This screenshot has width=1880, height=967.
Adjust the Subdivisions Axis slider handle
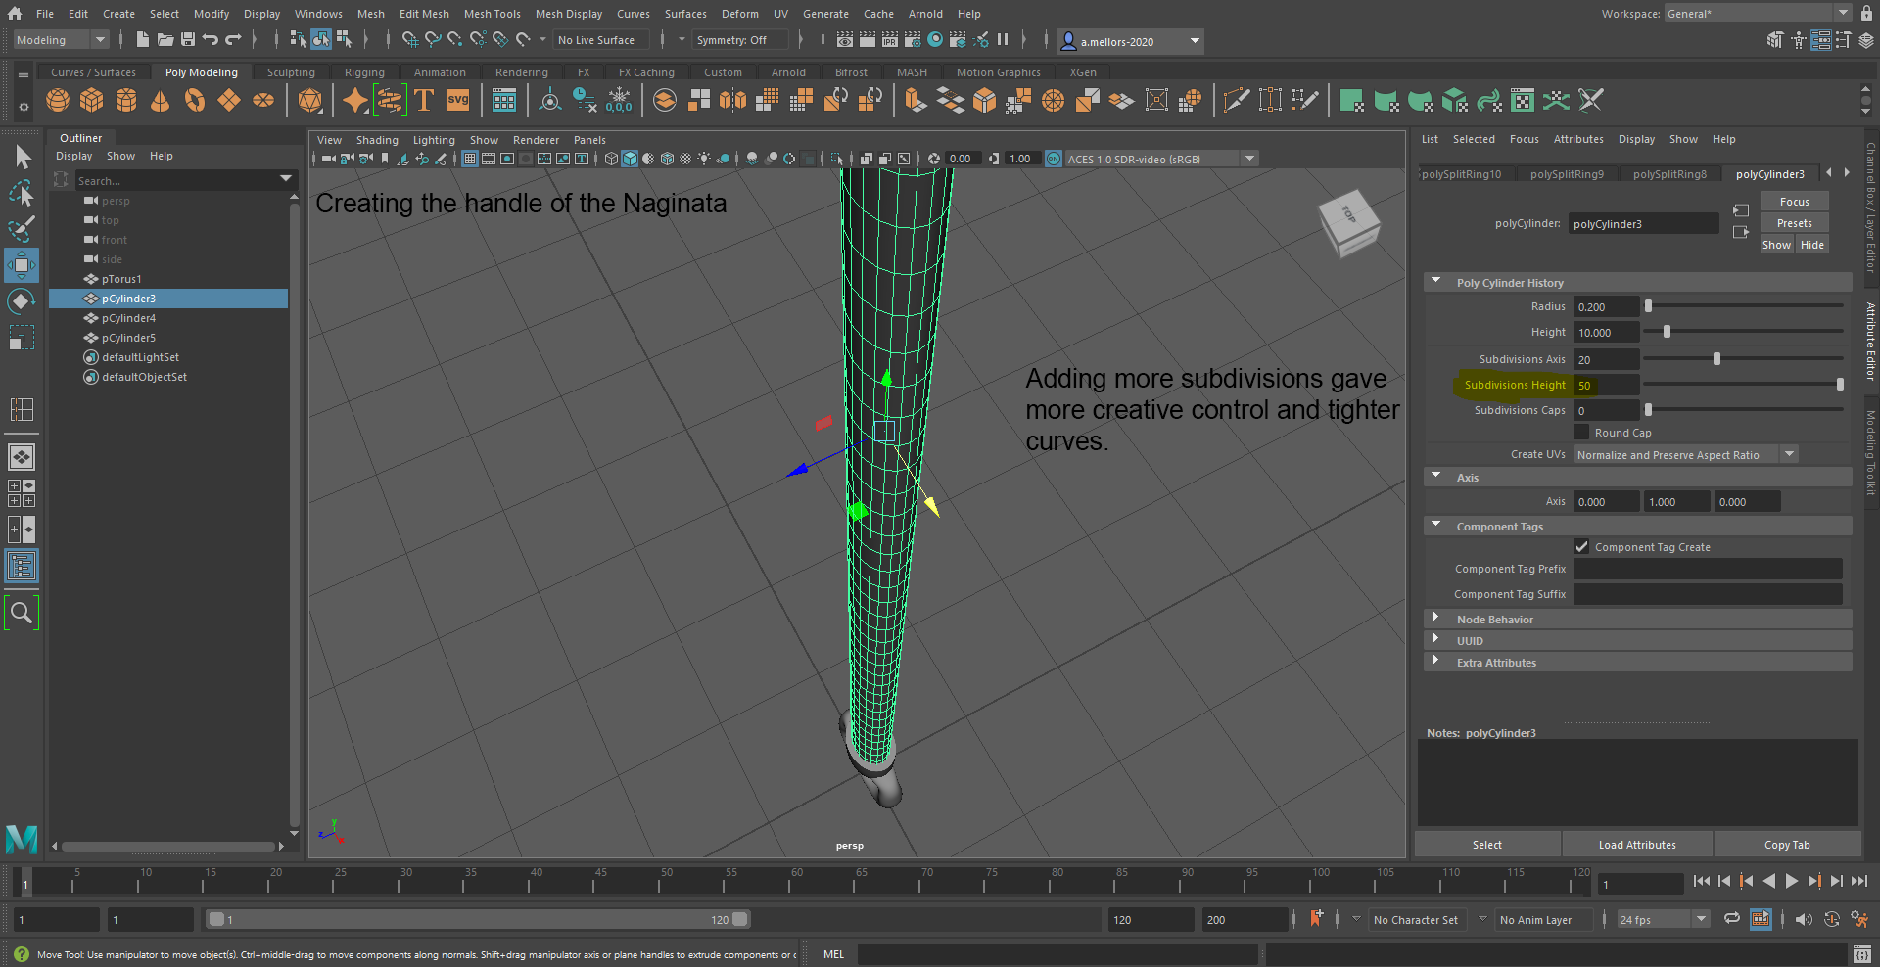tap(1716, 359)
